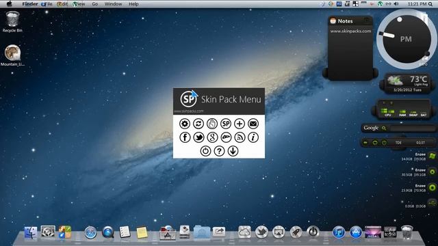Screen dimensions: 438x246
Task: Open the Finder menu
Action: (30, 4)
